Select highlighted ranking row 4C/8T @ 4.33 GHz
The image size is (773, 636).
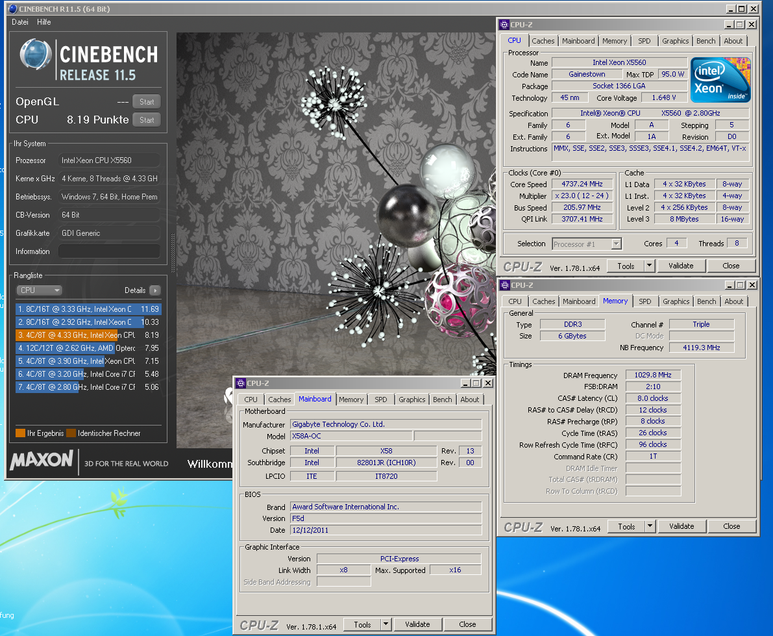89,335
